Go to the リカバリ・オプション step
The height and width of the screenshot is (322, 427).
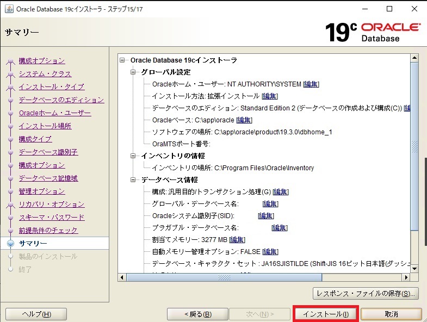[x=52, y=205]
